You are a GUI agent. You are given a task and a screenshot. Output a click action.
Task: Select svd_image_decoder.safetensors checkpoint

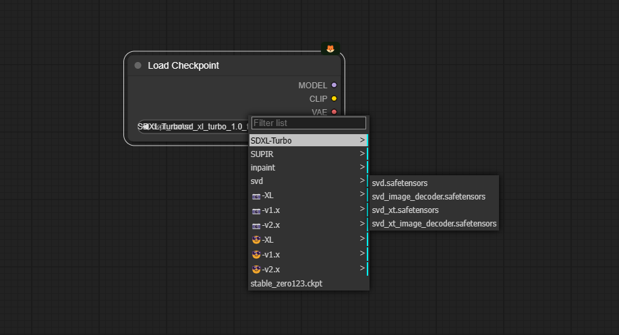tap(434, 197)
